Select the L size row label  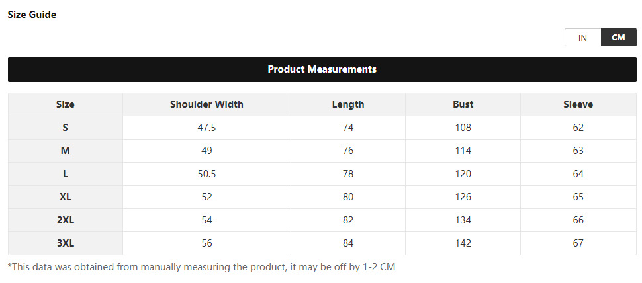tap(66, 174)
